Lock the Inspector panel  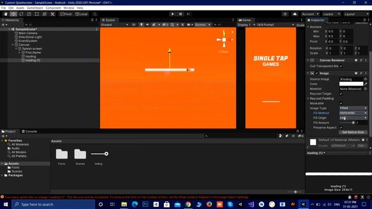coord(364,20)
